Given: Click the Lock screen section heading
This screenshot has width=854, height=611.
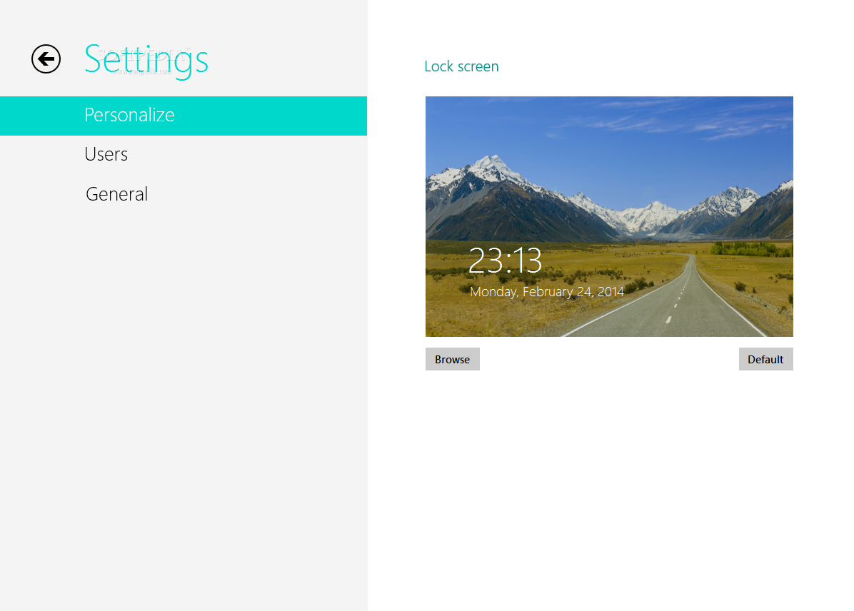Looking at the screenshot, I should click(461, 66).
